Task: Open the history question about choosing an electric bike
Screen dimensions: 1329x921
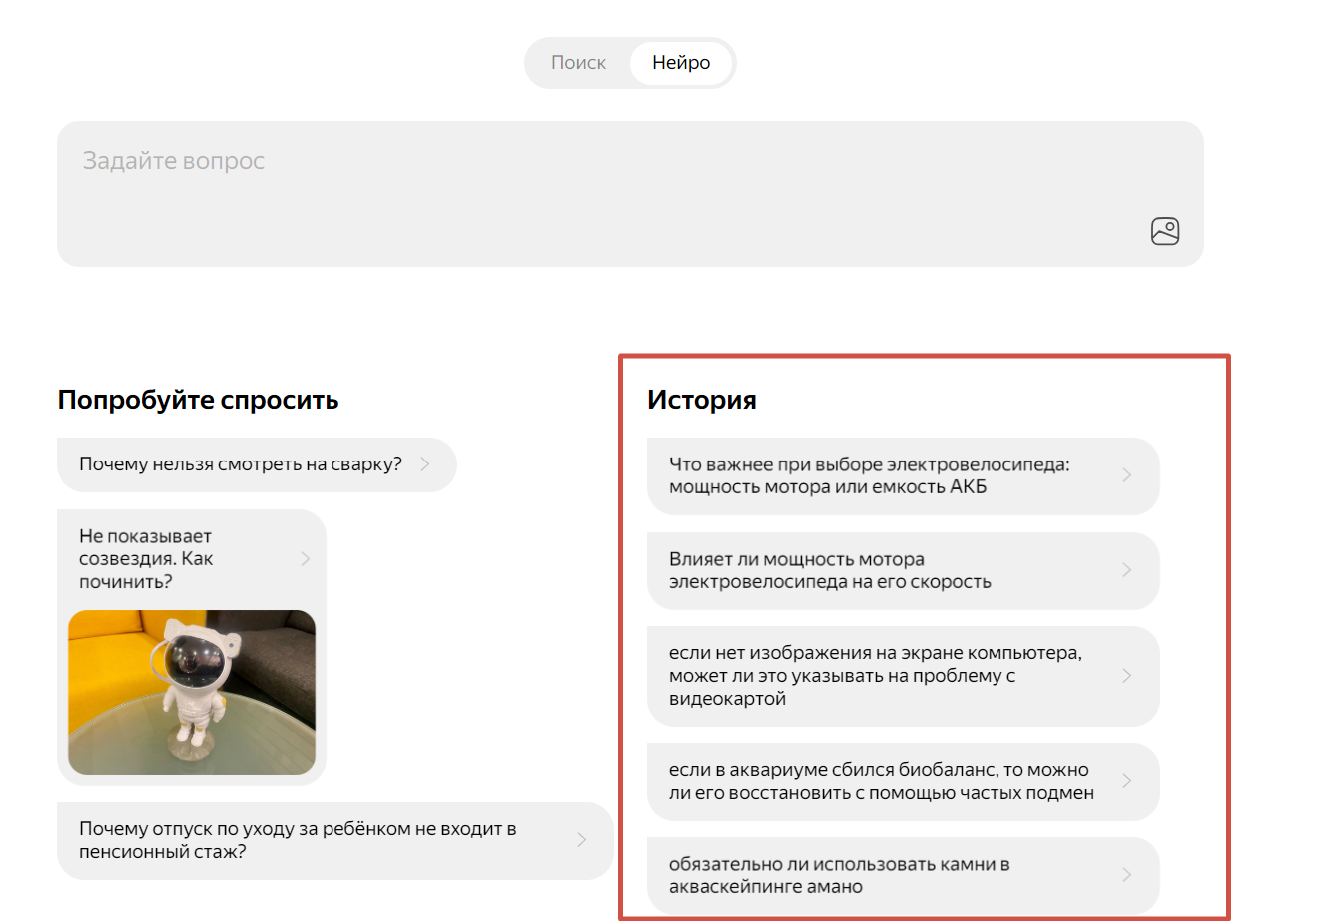Action: tap(879, 476)
